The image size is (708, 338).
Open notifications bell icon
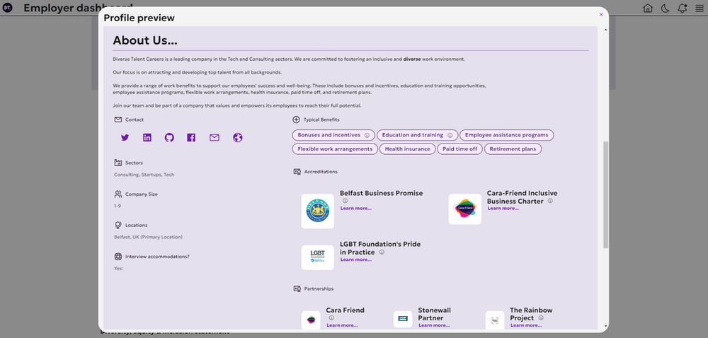[x=683, y=8]
